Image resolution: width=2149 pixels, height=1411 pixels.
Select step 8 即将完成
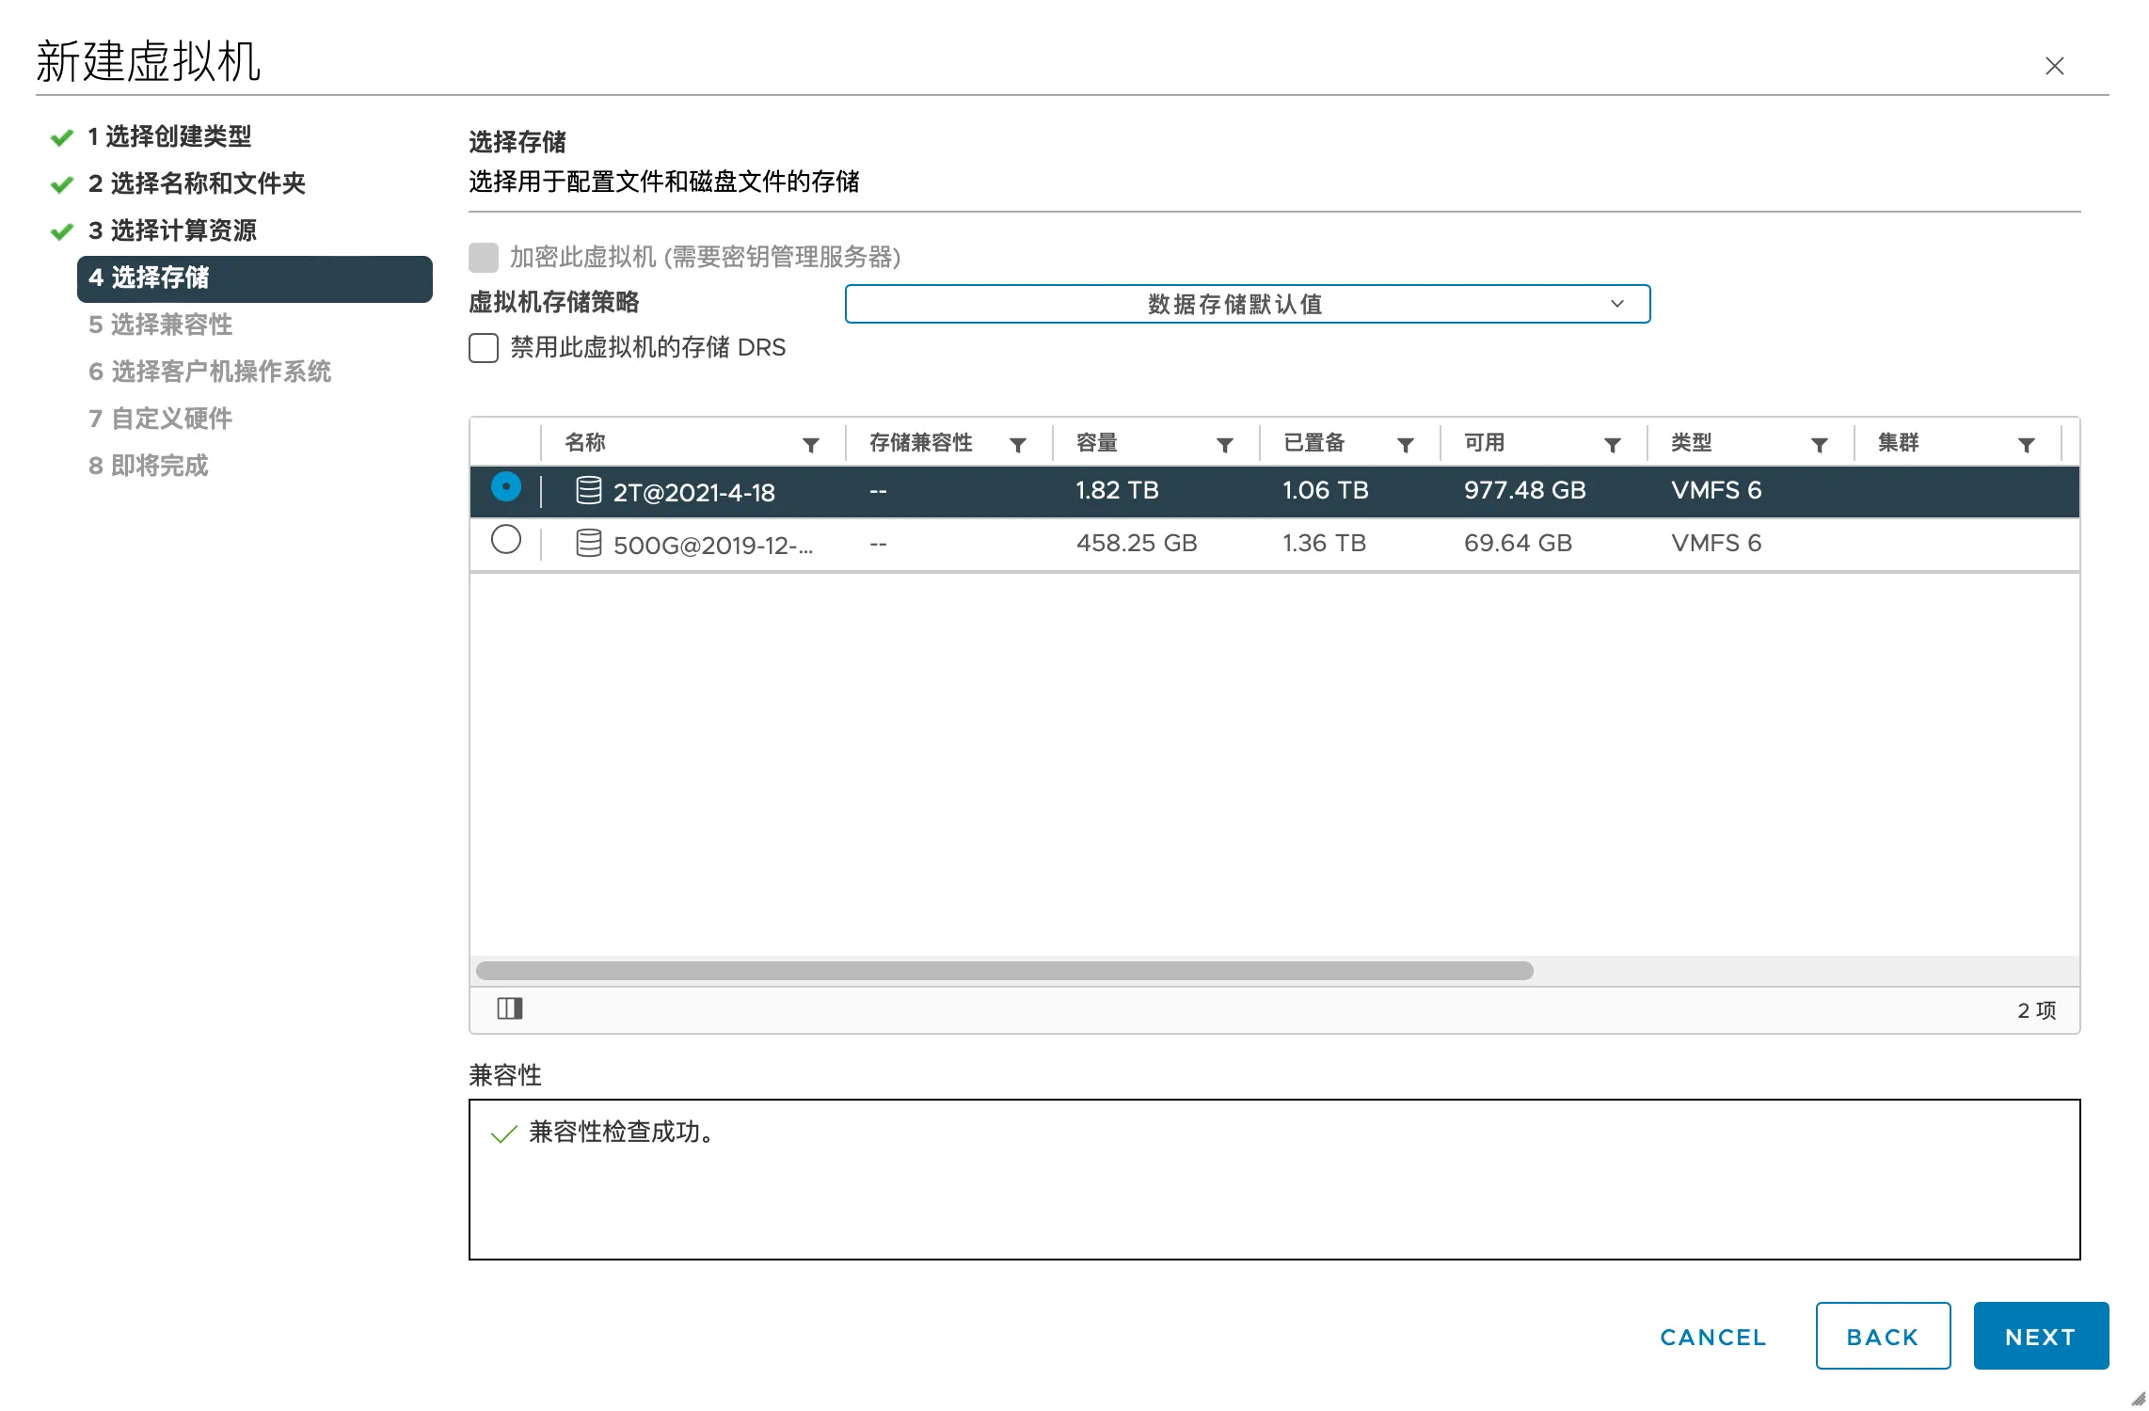pos(148,466)
